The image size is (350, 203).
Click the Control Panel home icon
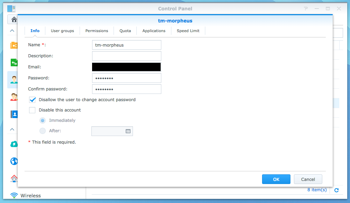click(14, 19)
